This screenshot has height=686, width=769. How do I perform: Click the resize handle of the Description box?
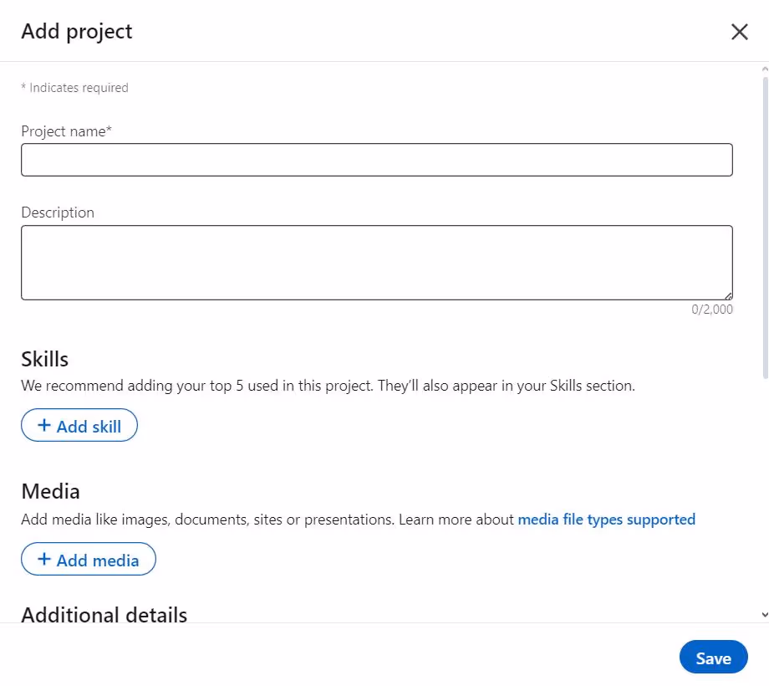click(728, 295)
